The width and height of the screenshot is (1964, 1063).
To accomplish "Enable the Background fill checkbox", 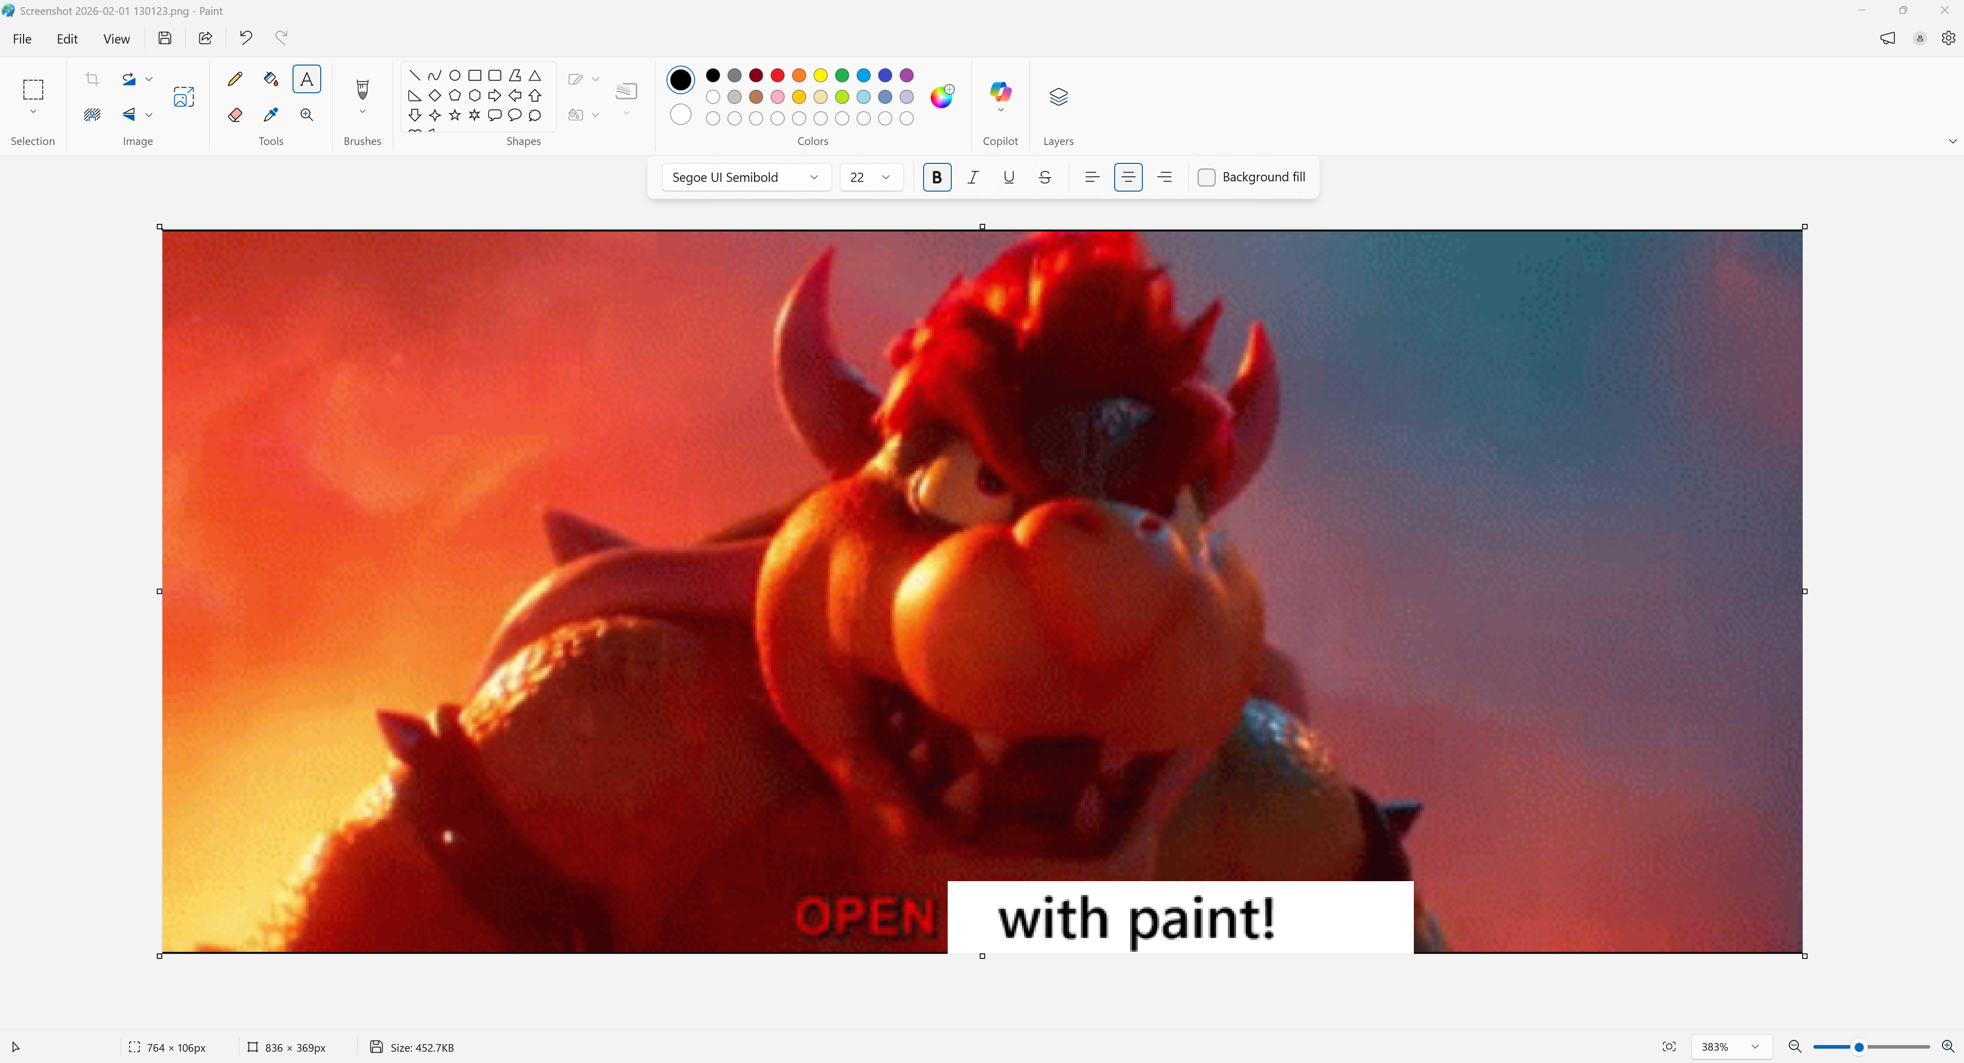I will point(1206,177).
